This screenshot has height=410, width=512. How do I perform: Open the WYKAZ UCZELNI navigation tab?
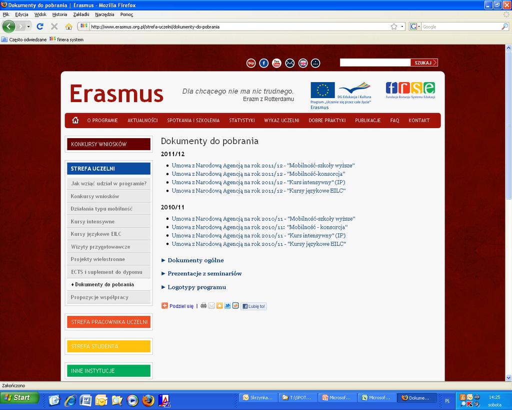pos(281,120)
